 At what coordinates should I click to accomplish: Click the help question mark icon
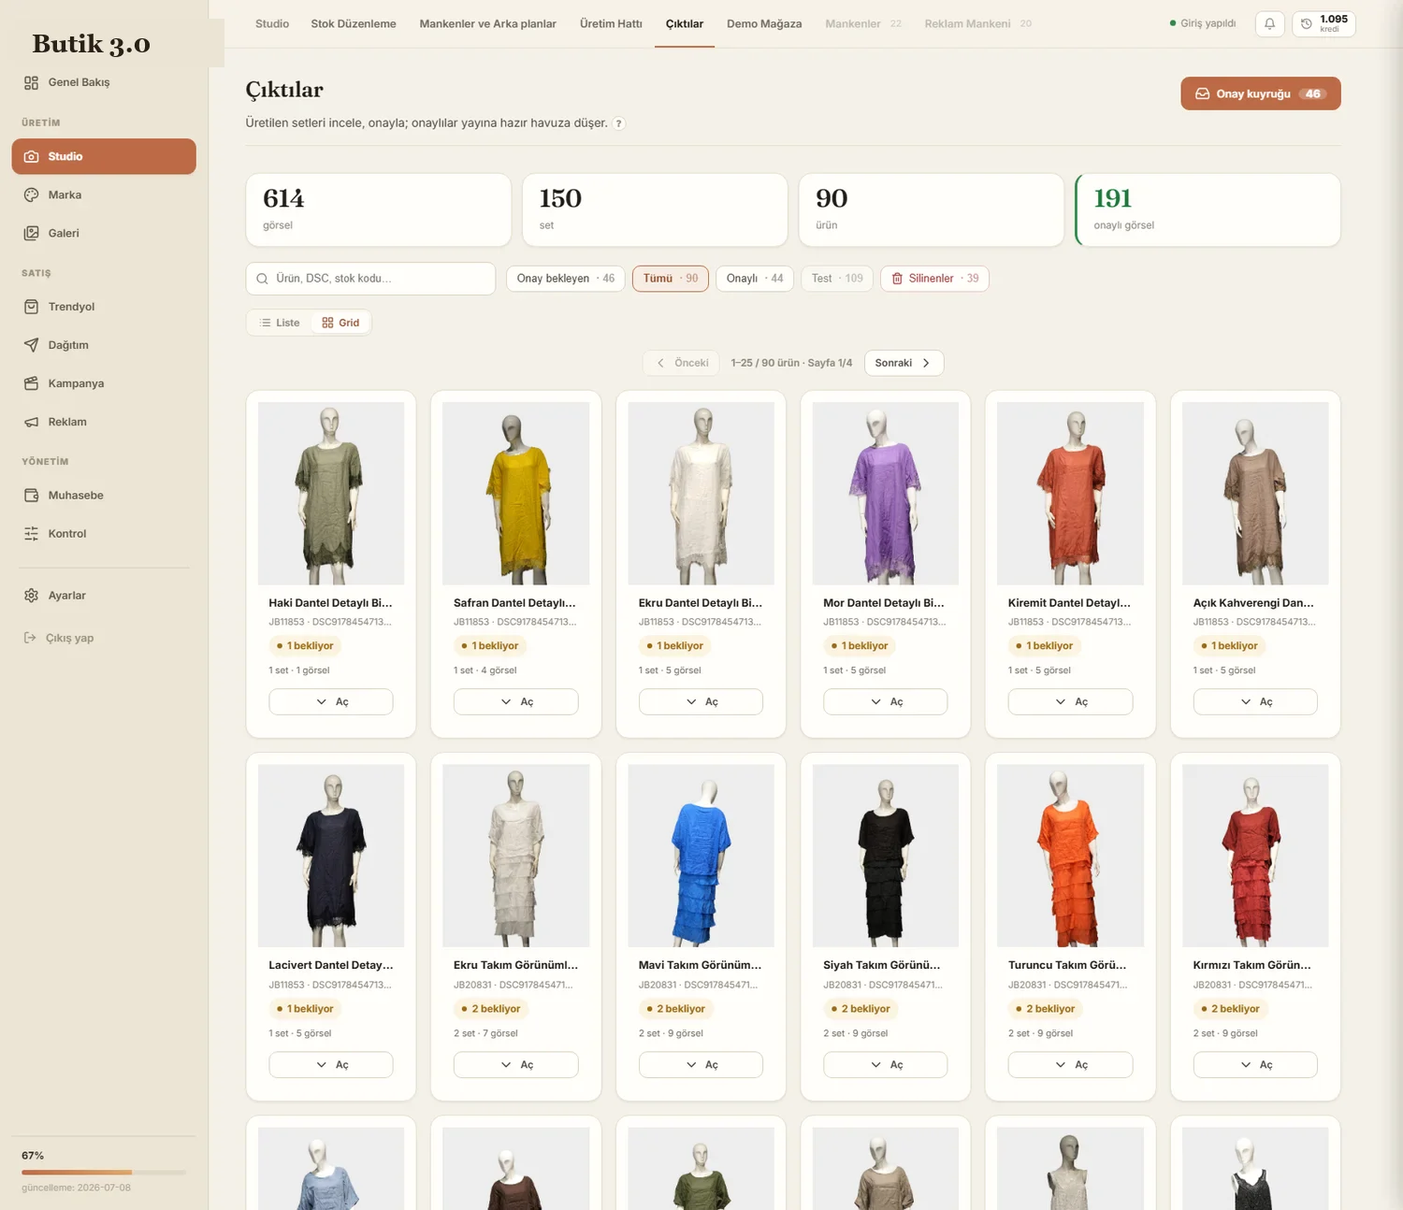618,123
